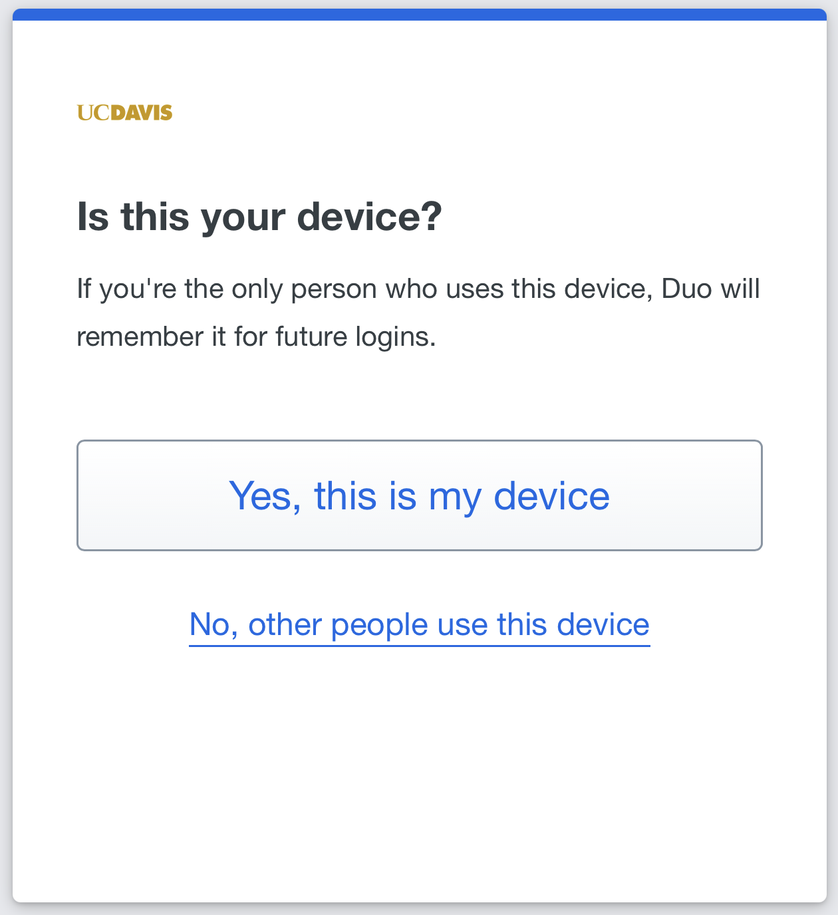Image resolution: width=838 pixels, height=915 pixels.
Task: Click the UC Davis logo
Action: coord(125,112)
